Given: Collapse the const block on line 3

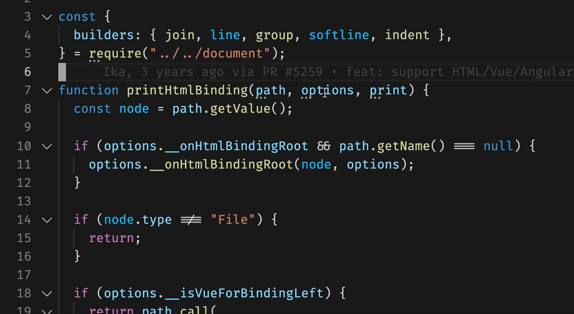Looking at the screenshot, I should tap(47, 17).
